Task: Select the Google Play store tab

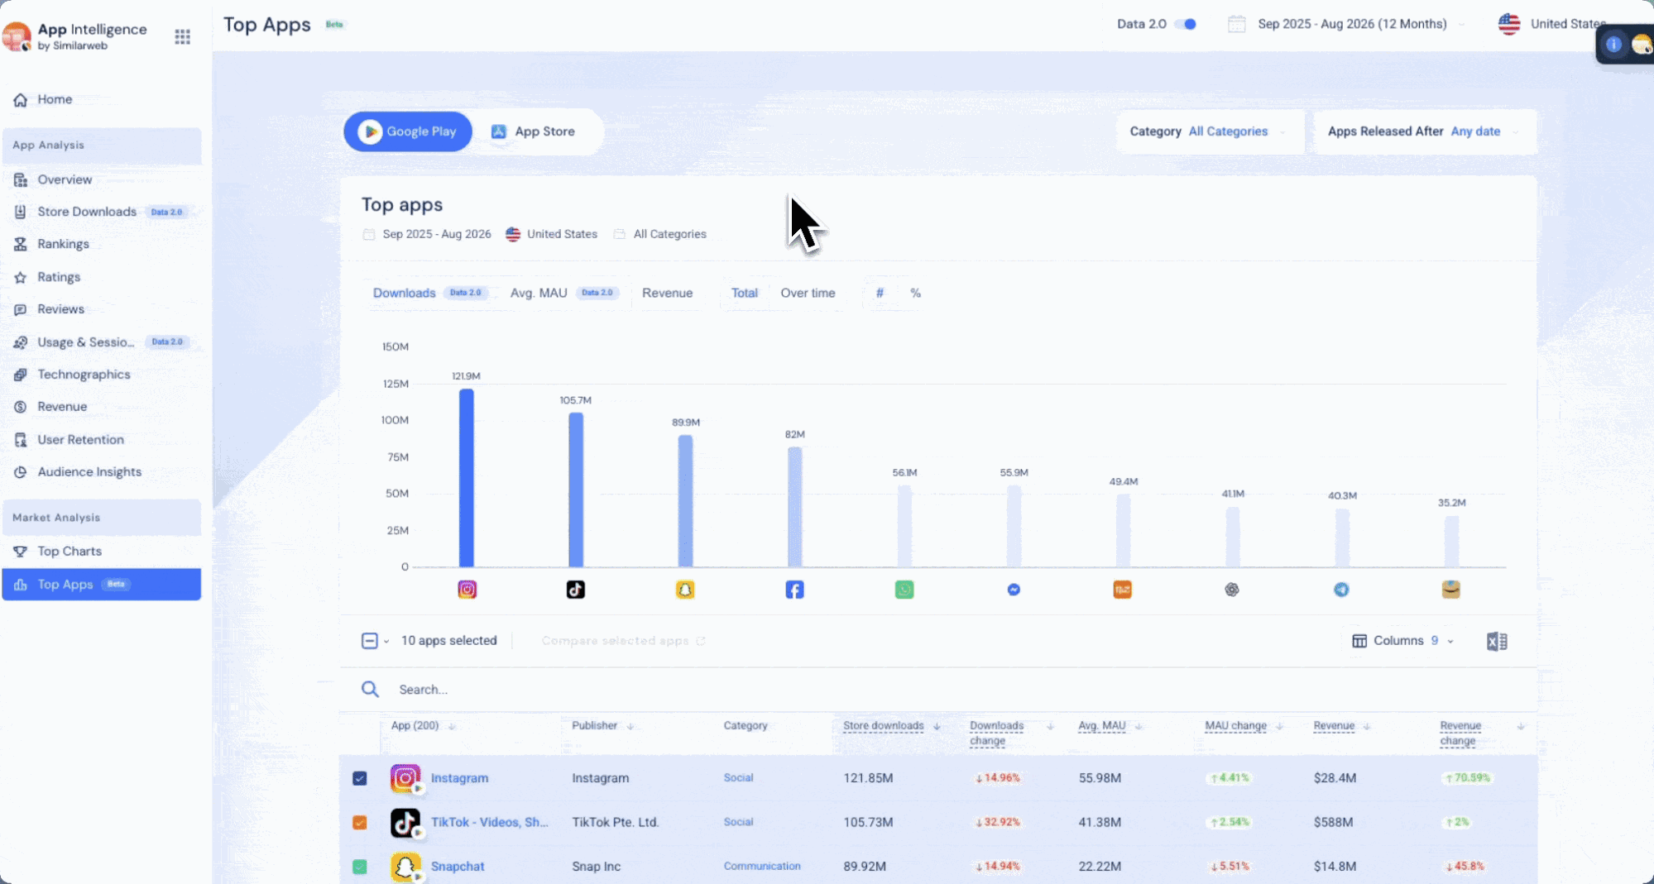Action: (x=408, y=131)
